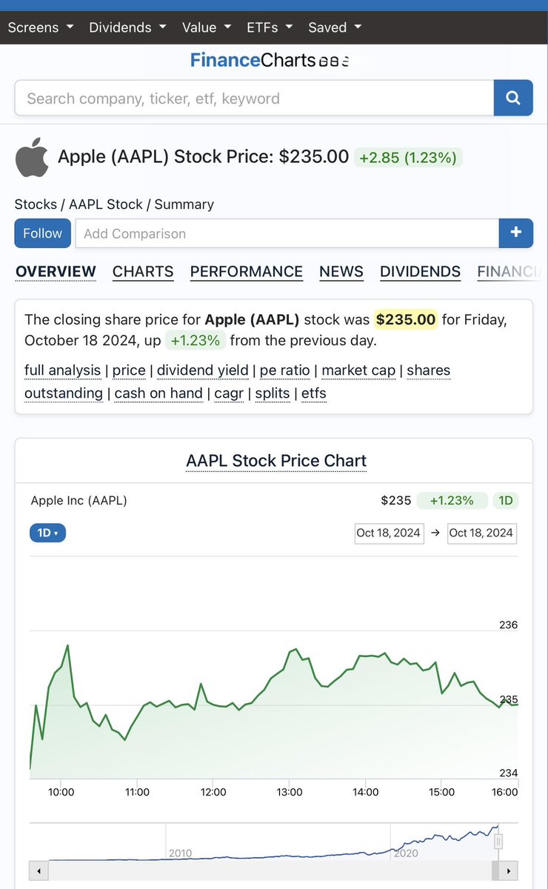Screen dimensions: 548x889
Task: Open the NEWS tab
Action: tap(341, 272)
